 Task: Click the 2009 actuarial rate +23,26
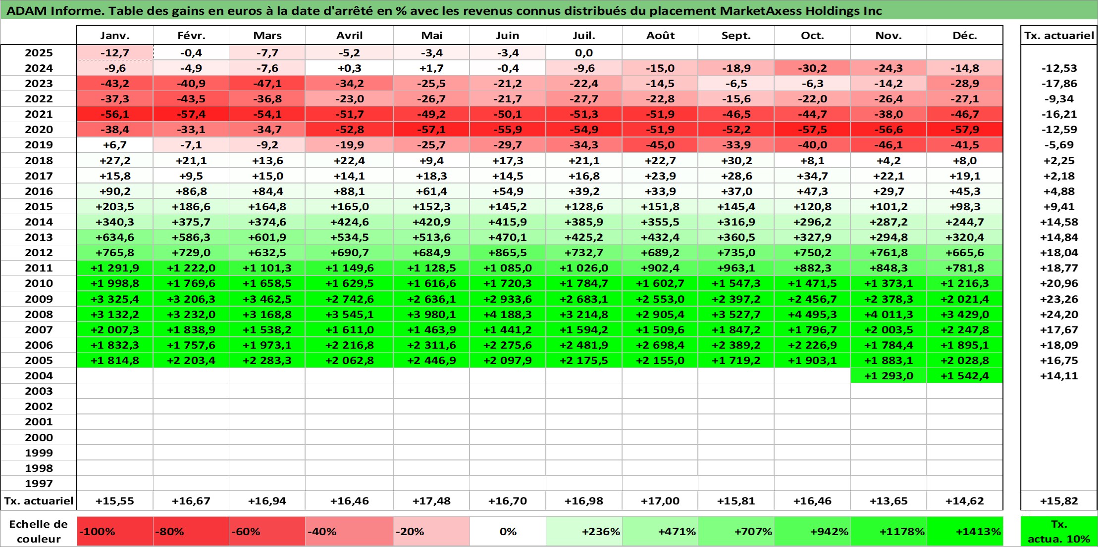[x=1059, y=299]
